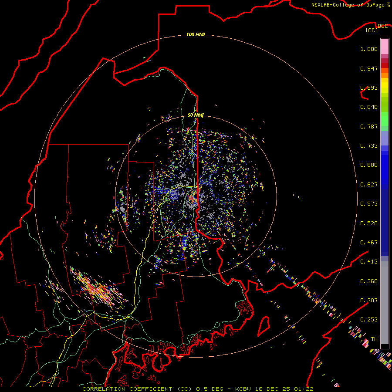
Task: Click the 0.573 color scale value
Action: [x=369, y=204]
